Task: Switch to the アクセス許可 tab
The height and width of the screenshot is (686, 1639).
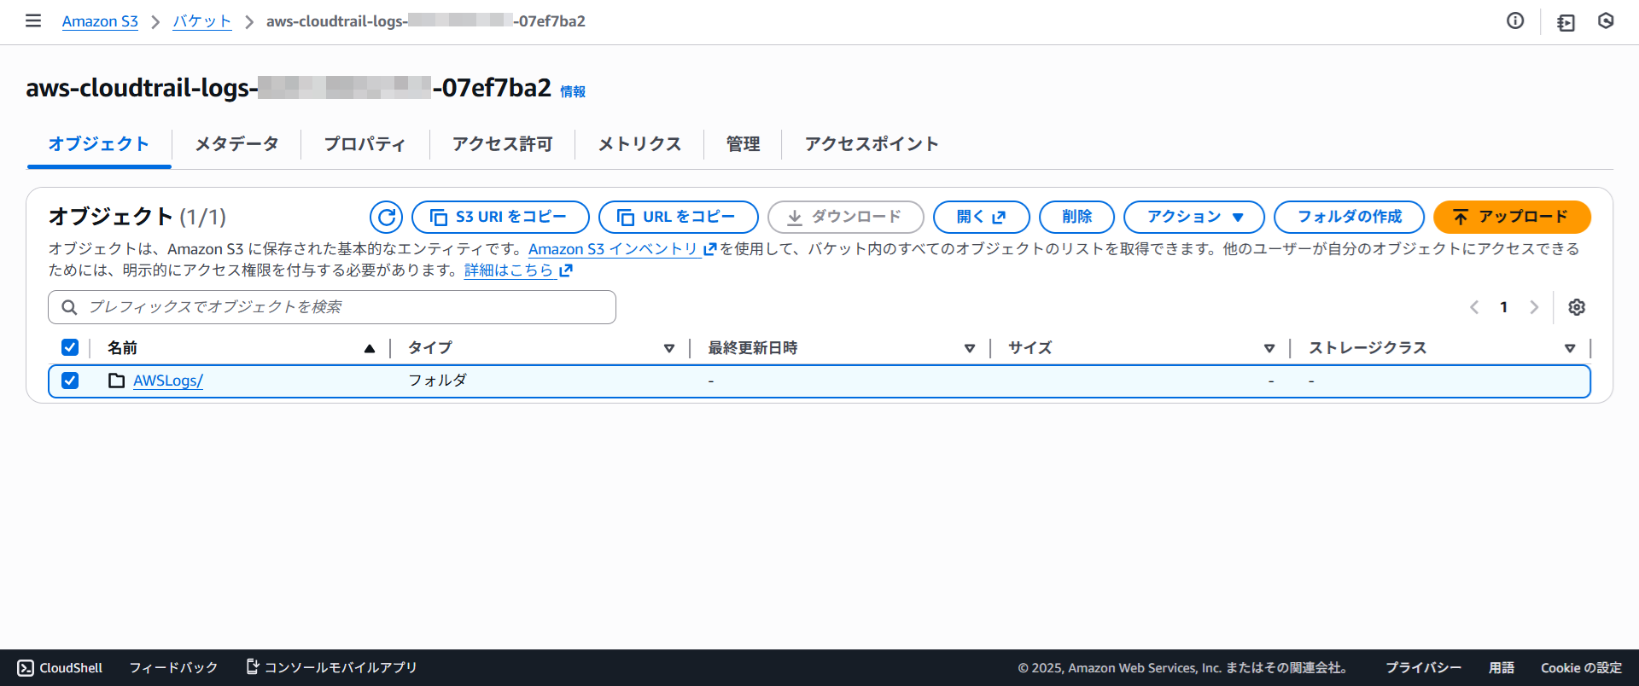Action: [x=502, y=144]
